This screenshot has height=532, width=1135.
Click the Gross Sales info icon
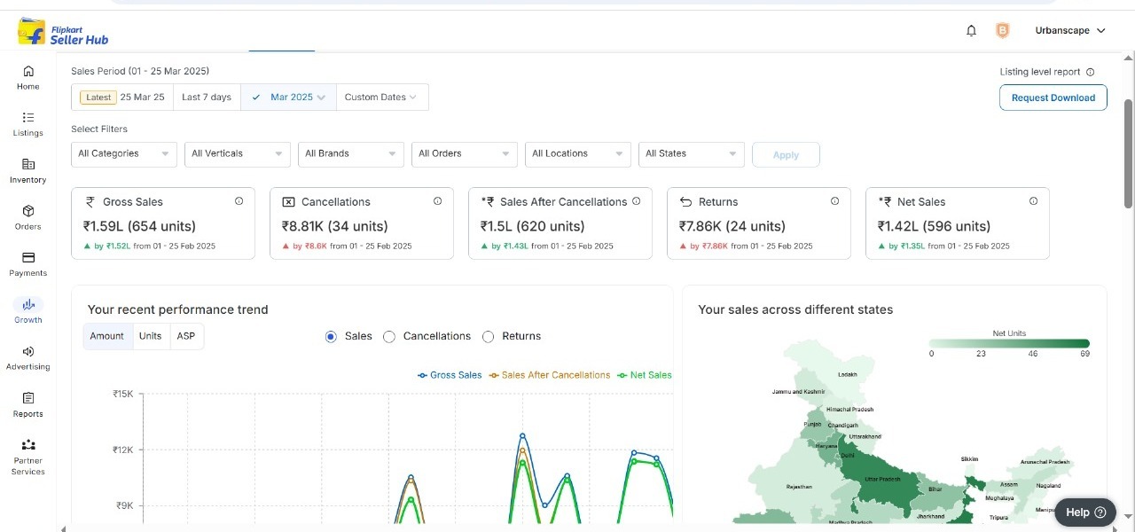coord(239,201)
